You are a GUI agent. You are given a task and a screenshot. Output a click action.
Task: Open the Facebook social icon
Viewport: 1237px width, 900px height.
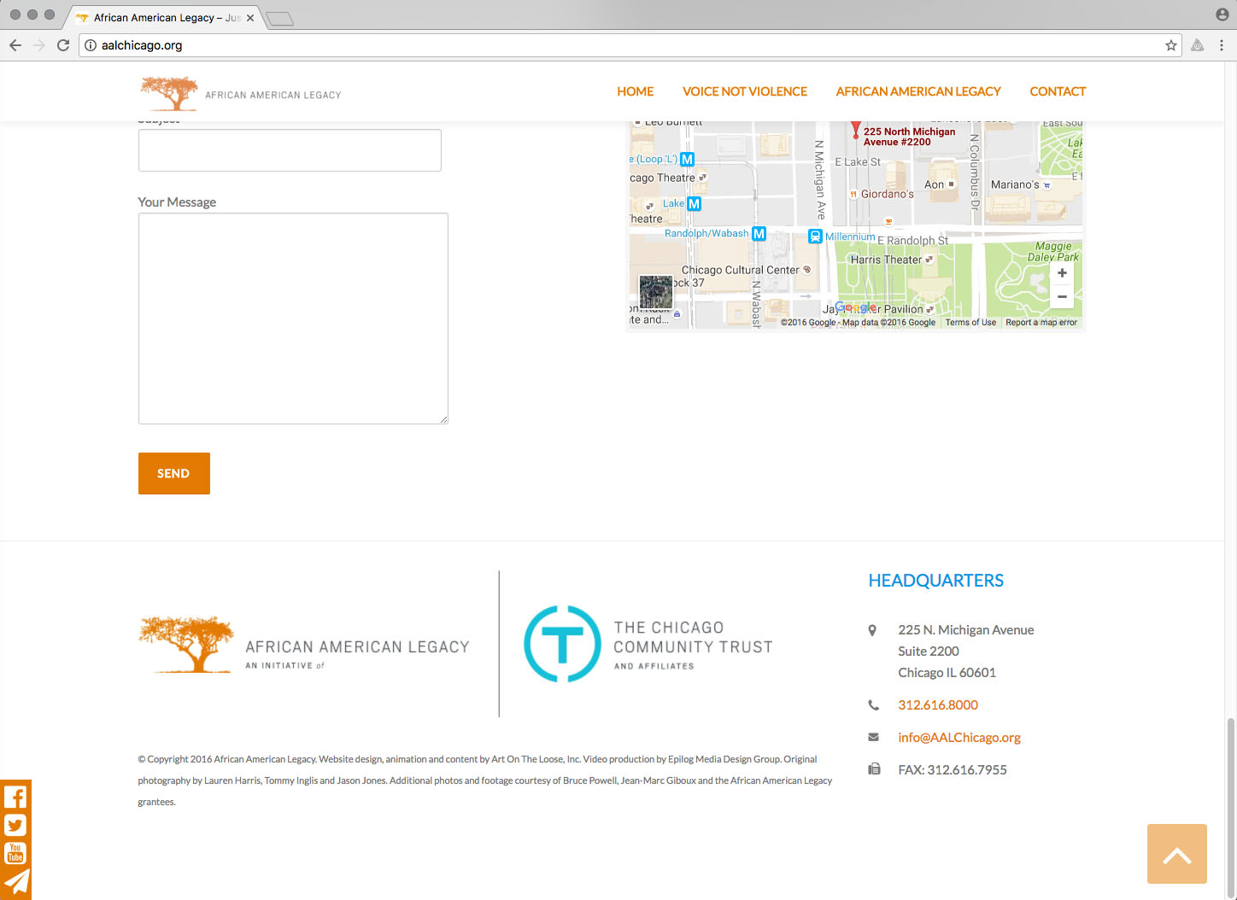click(15, 797)
